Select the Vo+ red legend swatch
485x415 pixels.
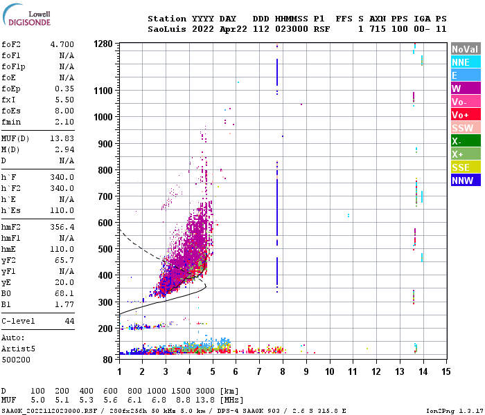[466, 115]
